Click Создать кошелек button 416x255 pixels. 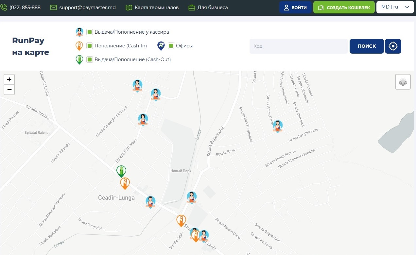(344, 7)
